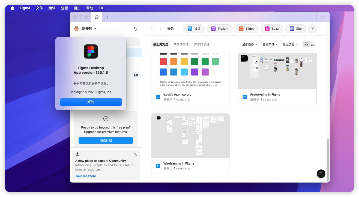Open the 最近浏览 sort dropdown

(290, 44)
